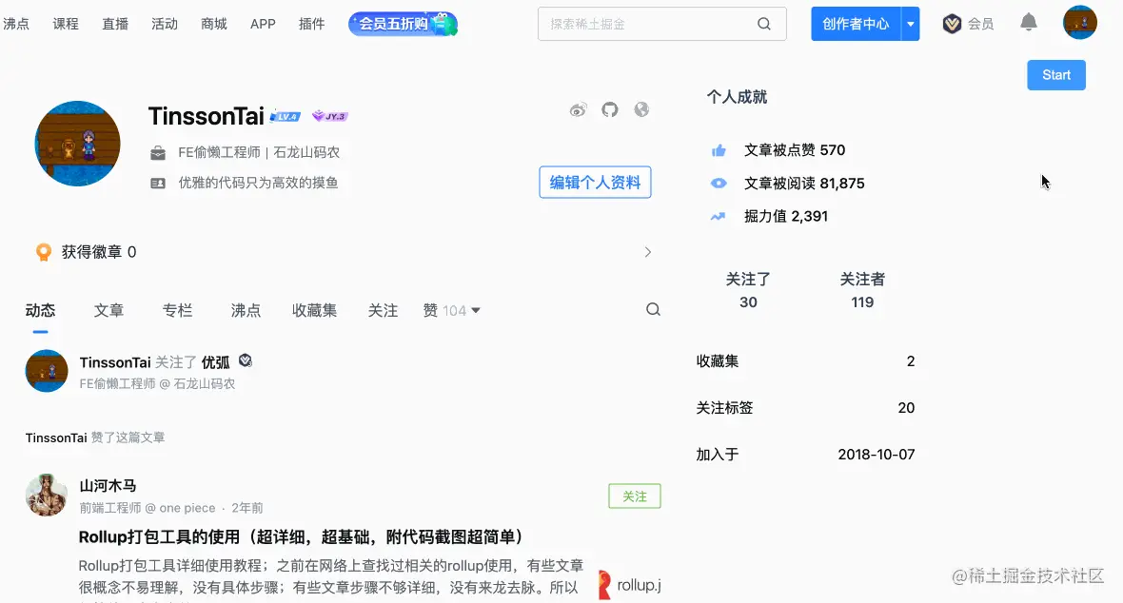Click the 个人成就 heading
Screen dimensions: 1123x603
737,97
